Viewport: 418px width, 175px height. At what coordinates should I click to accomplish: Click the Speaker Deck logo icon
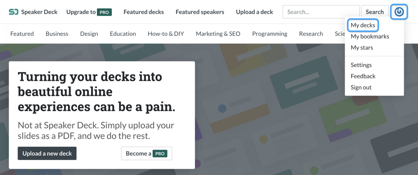14,12
